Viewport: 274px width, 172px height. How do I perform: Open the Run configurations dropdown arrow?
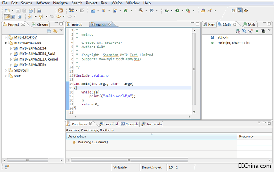click(183, 10)
